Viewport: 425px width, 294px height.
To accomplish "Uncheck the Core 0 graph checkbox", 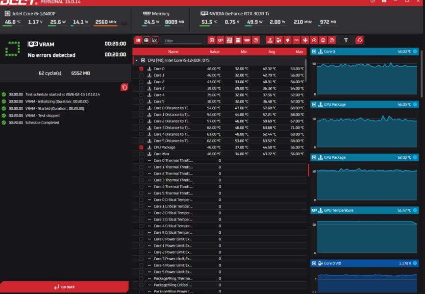I will click(142, 69).
